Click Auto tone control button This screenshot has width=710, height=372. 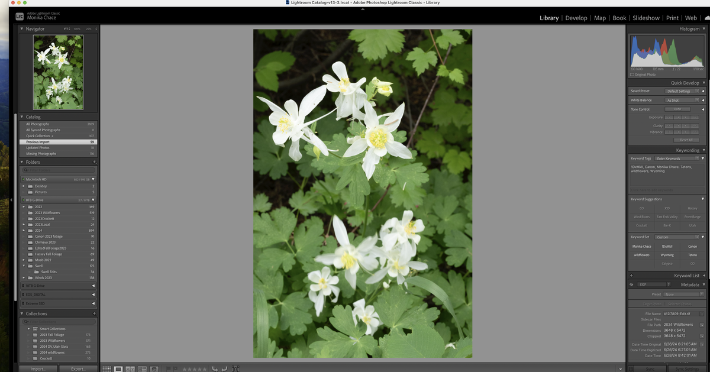[x=677, y=109]
